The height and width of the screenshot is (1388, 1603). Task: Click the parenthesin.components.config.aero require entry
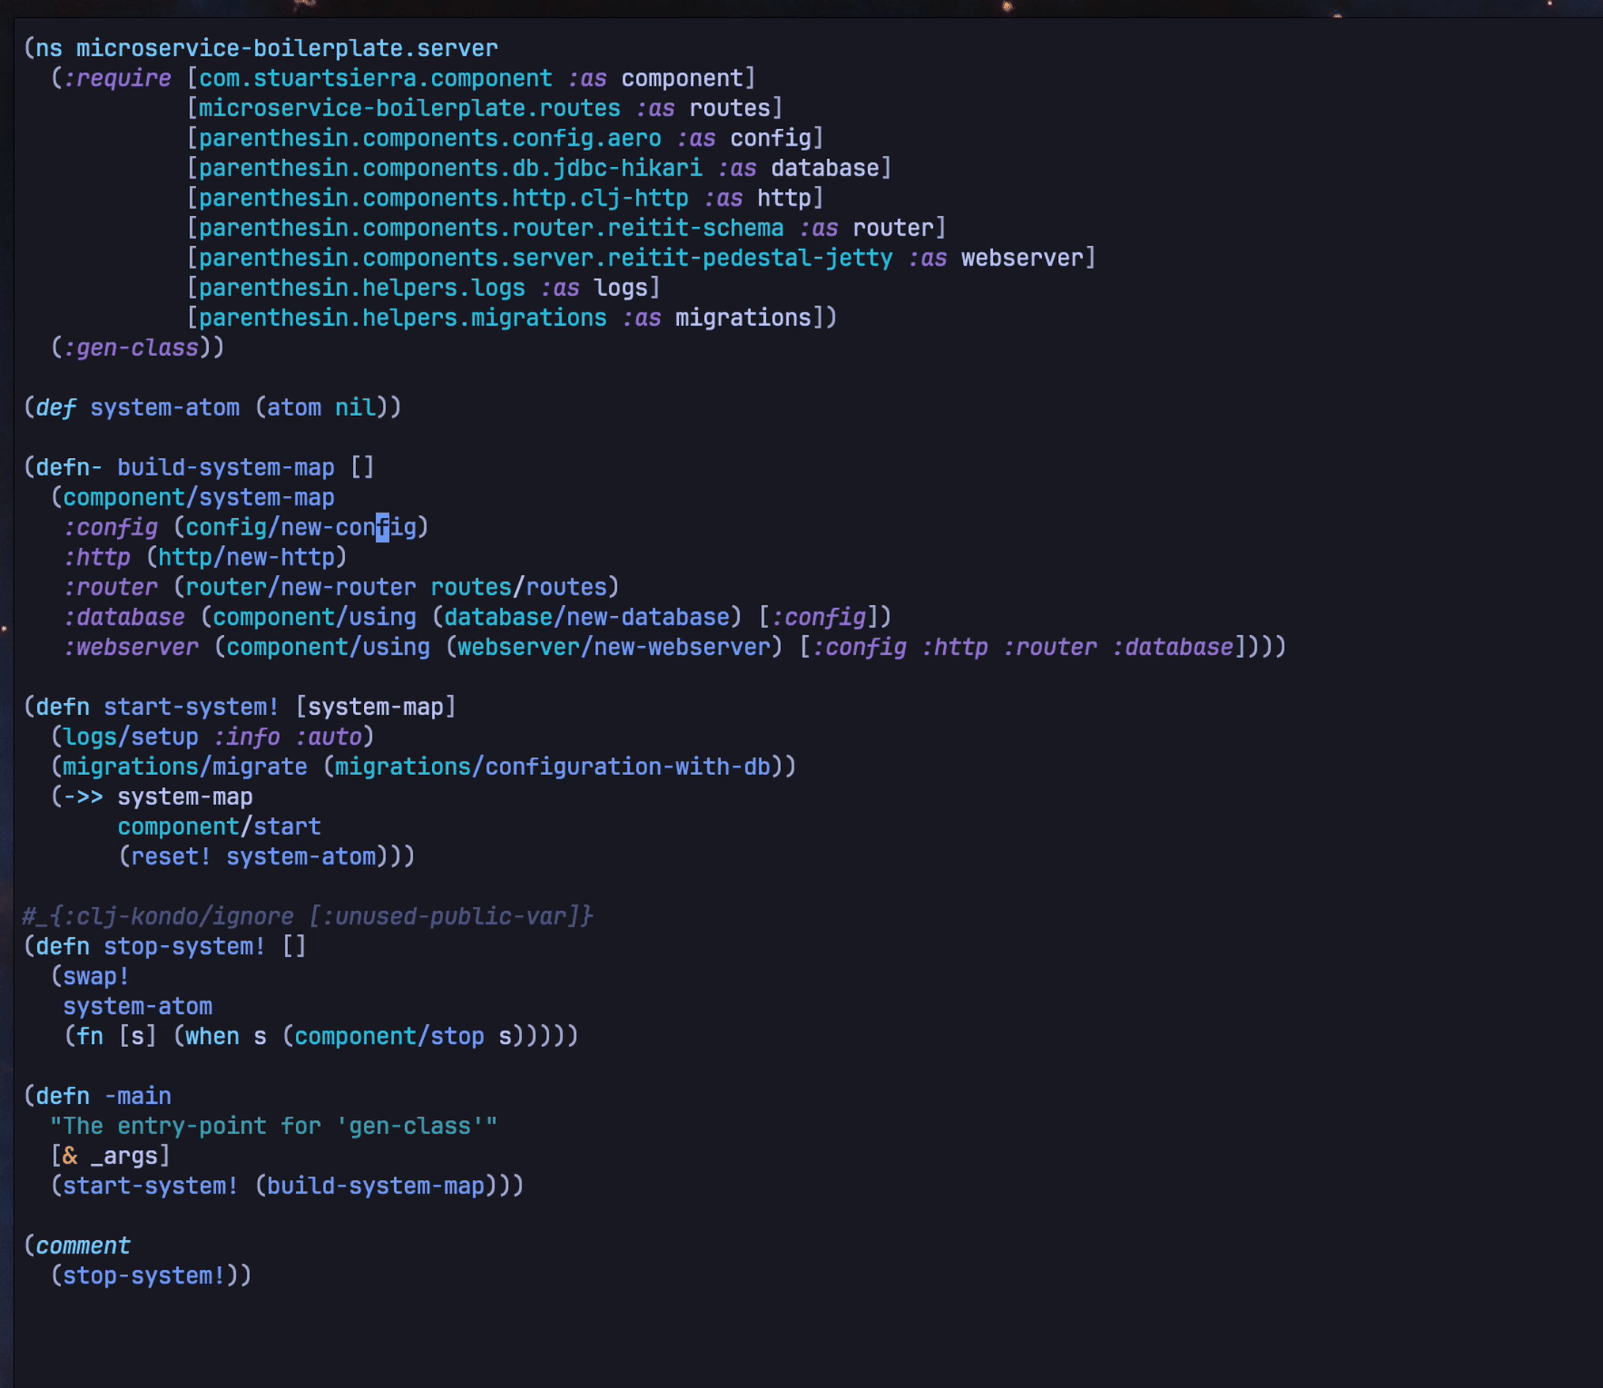point(429,138)
